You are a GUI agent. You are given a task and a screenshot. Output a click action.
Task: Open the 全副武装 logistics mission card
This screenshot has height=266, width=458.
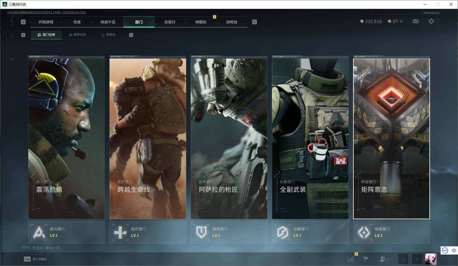coord(310,139)
